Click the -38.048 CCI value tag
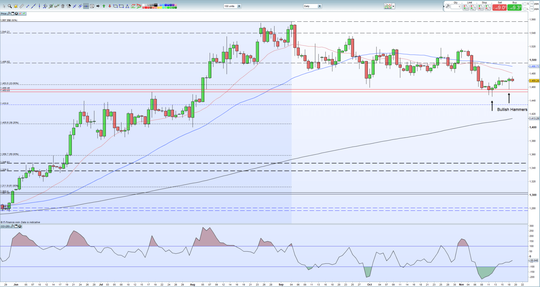The image size is (540, 287). 534,261
